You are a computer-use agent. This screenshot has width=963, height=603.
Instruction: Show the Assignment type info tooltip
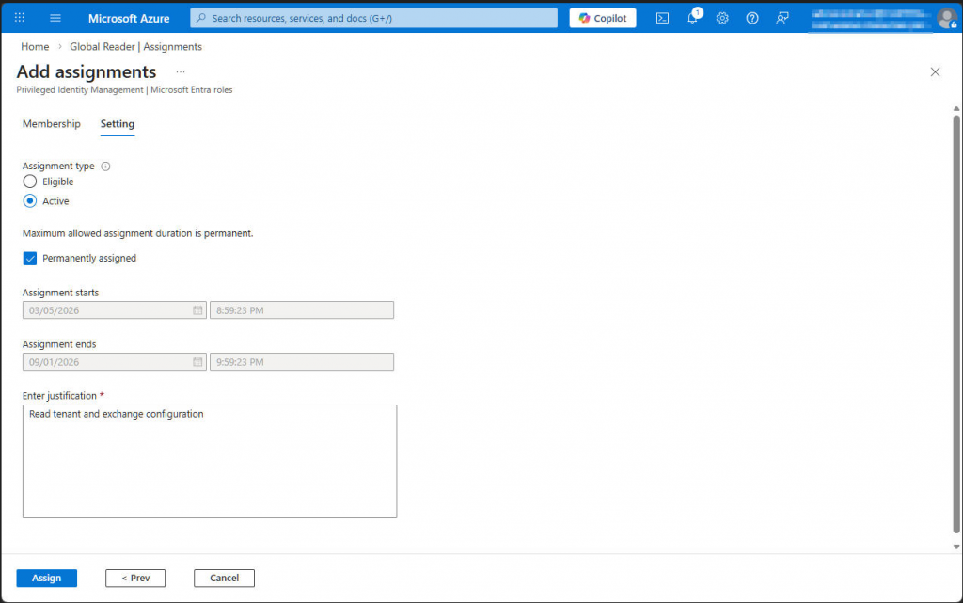tap(104, 166)
